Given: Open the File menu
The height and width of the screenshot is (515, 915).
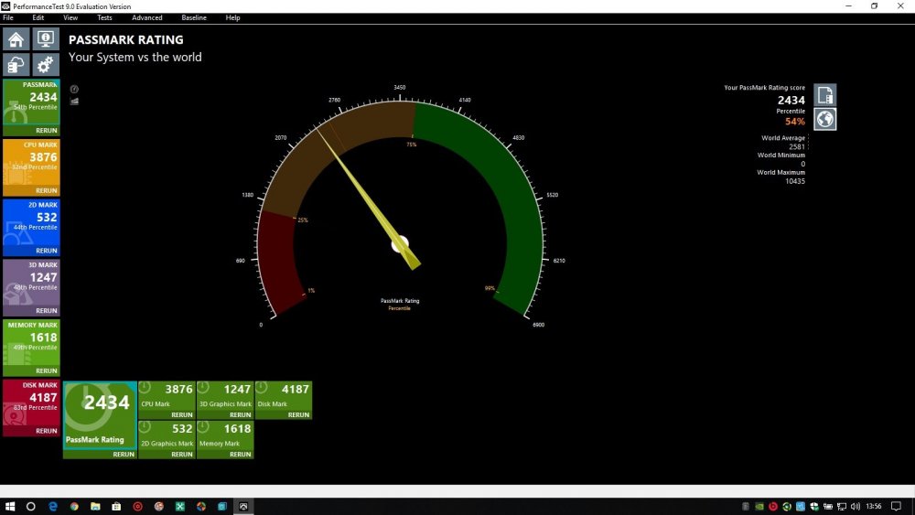Looking at the screenshot, I should point(8,18).
